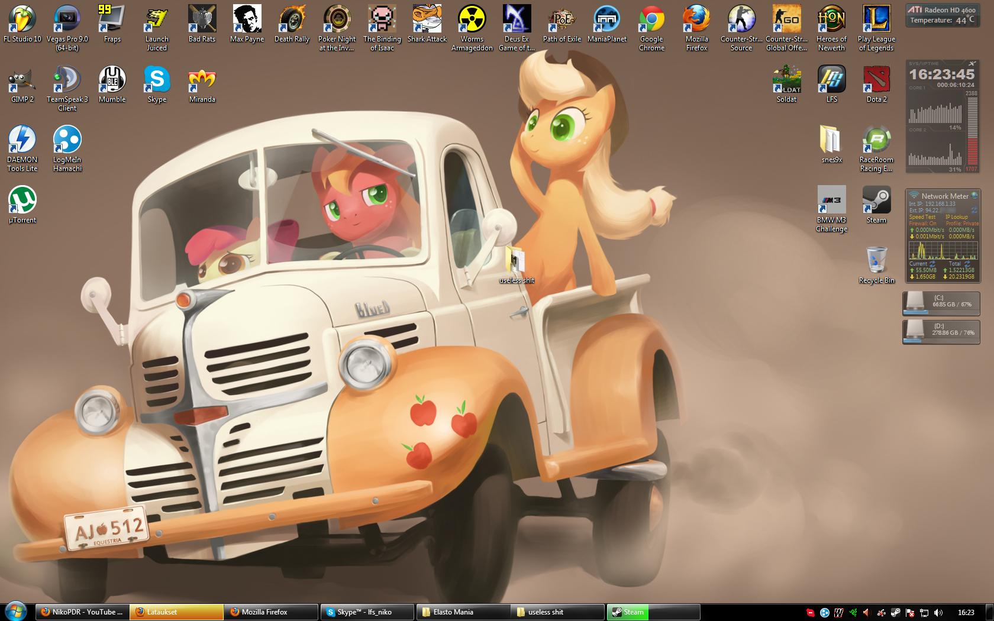Click the taskbar clock showing 16:23
The width and height of the screenshot is (994, 621).
[966, 613]
